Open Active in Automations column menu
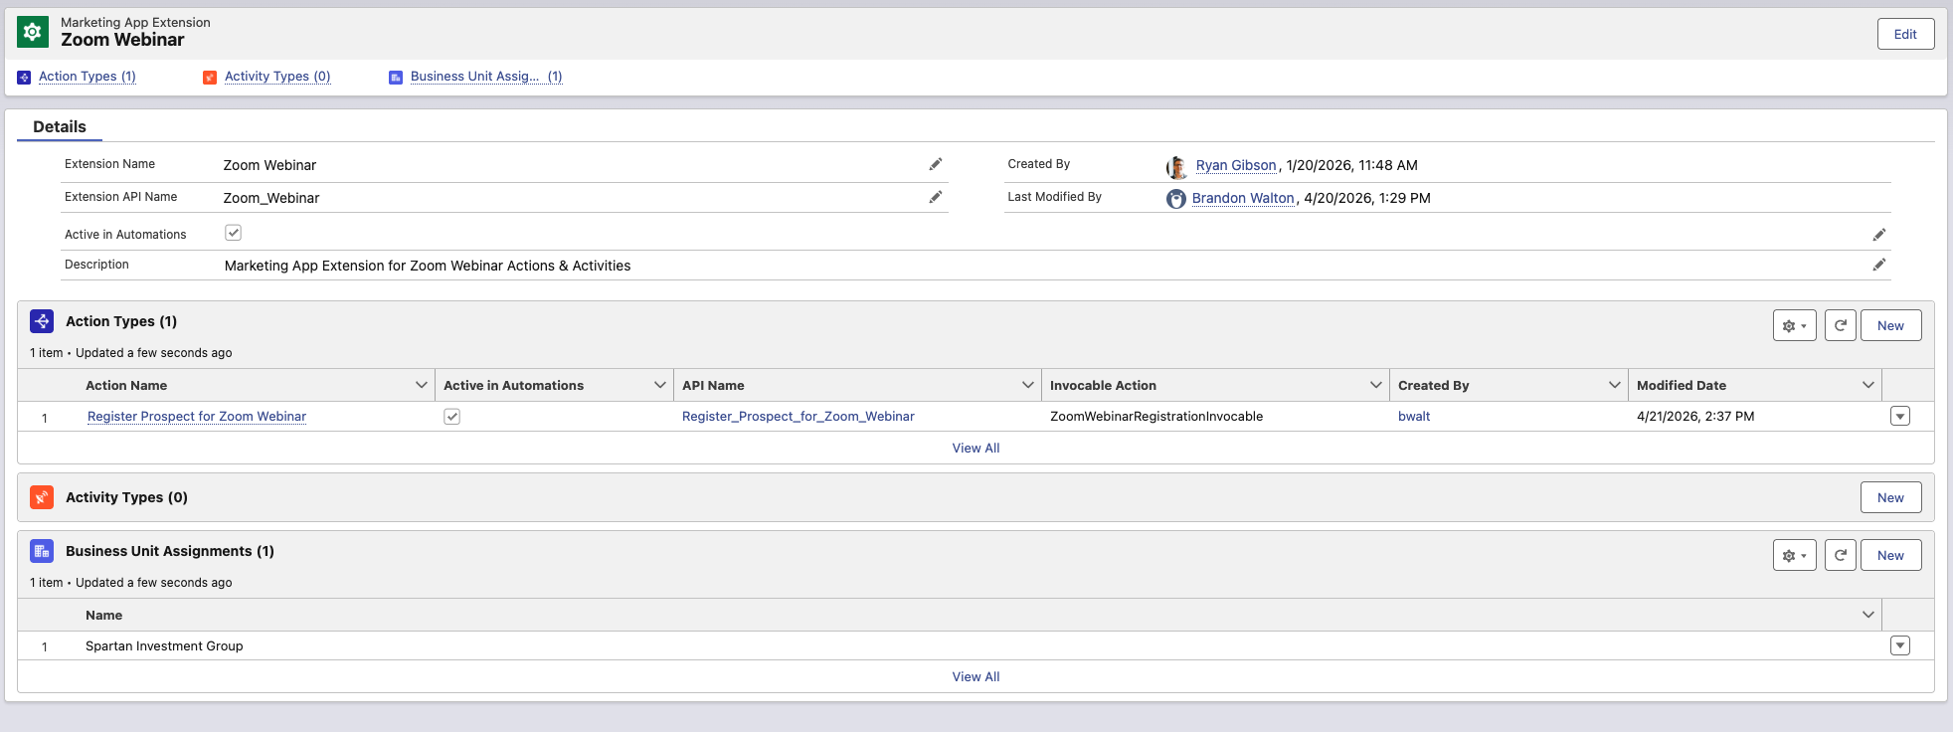Screen dimensions: 1953x732 point(659,385)
